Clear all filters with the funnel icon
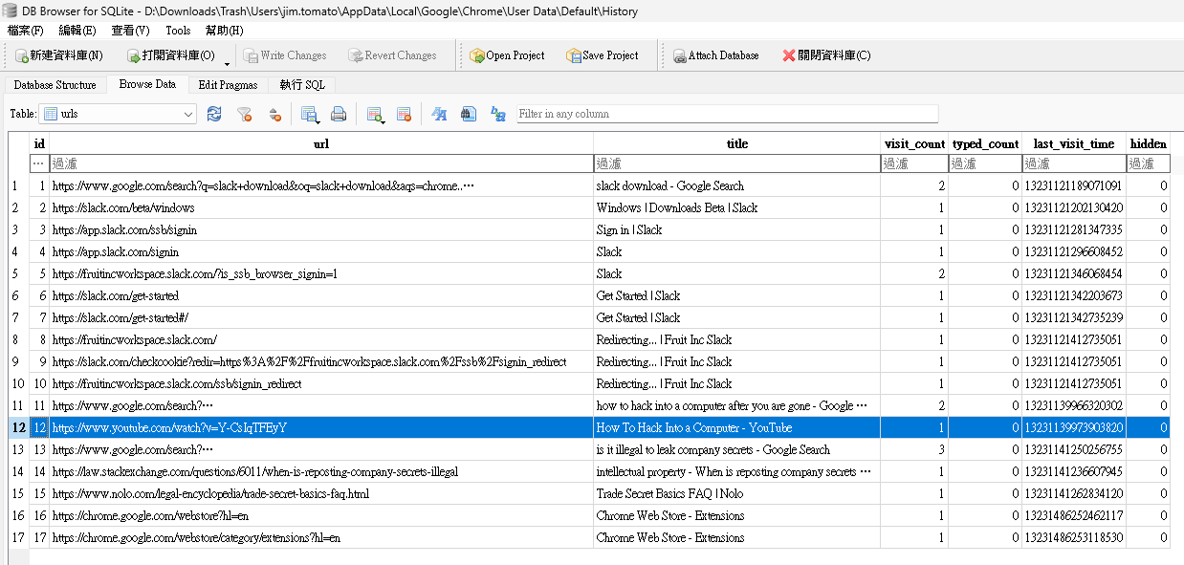Image resolution: width=1184 pixels, height=565 pixels. [244, 114]
